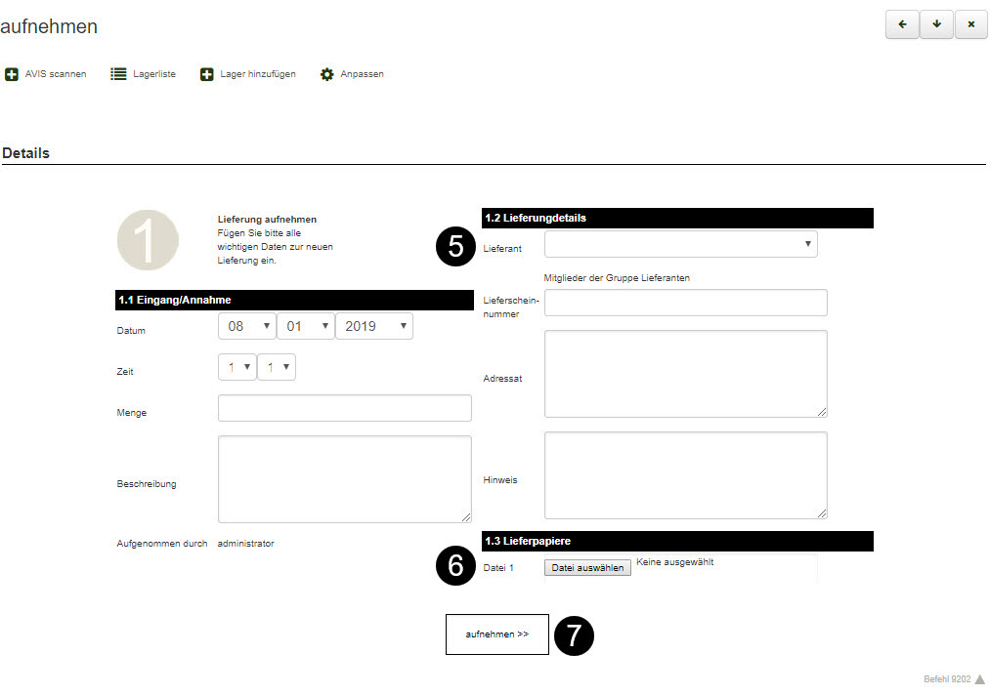Screen dimensions: 989x695
Task: Click the Menge input field
Action: [x=344, y=408]
